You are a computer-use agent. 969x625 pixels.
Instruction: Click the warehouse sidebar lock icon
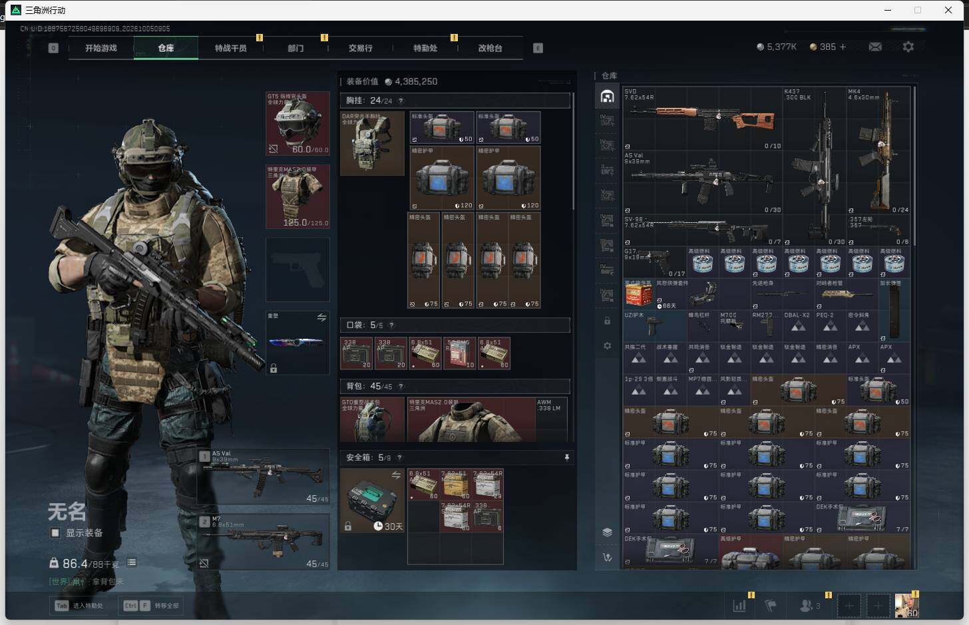click(x=607, y=321)
